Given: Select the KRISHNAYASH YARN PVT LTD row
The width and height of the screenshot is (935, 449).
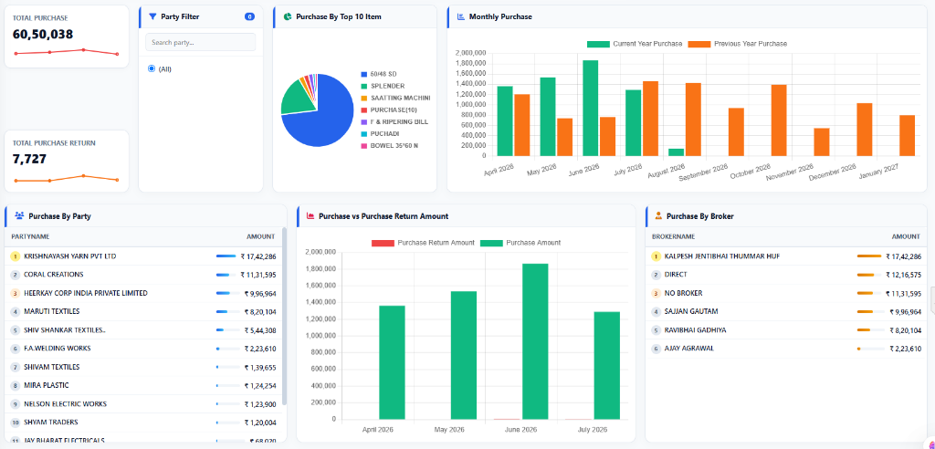Looking at the screenshot, I should coord(143,256).
